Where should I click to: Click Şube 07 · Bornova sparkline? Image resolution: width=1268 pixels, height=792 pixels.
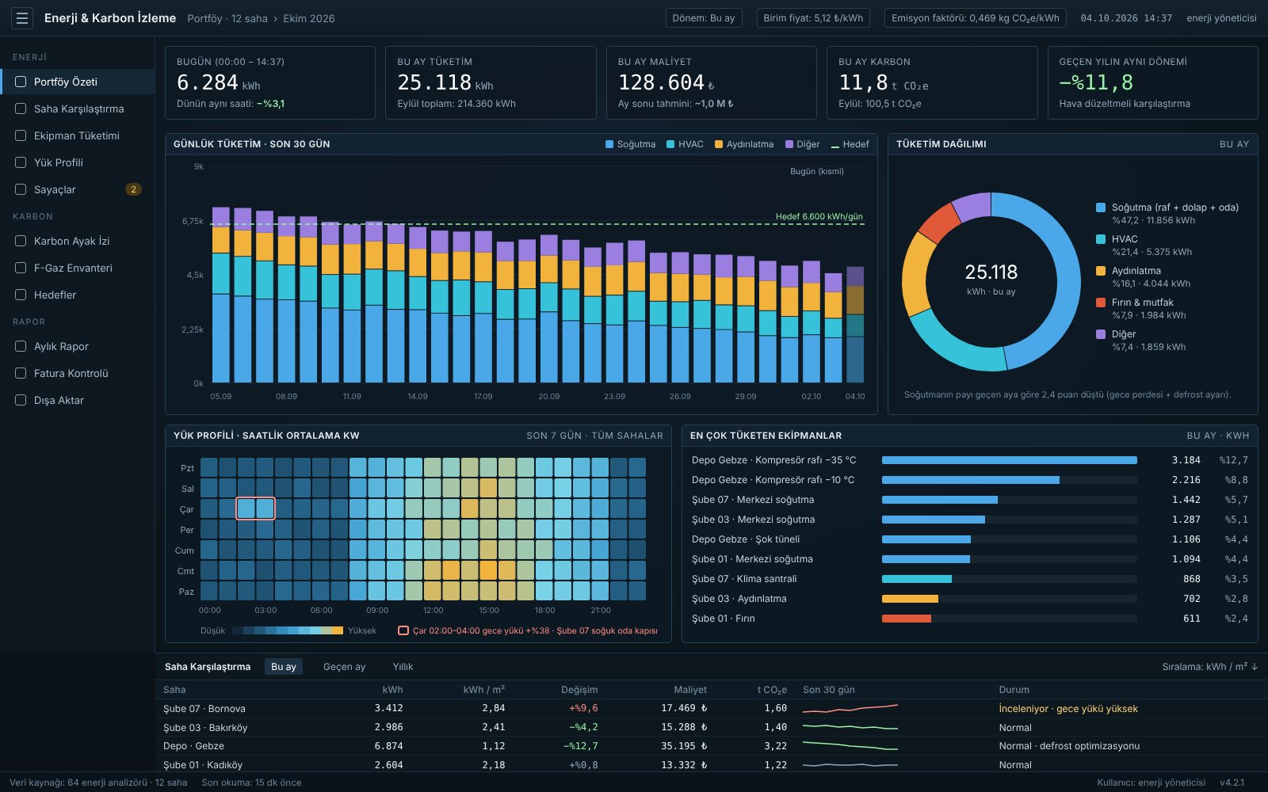click(x=850, y=708)
